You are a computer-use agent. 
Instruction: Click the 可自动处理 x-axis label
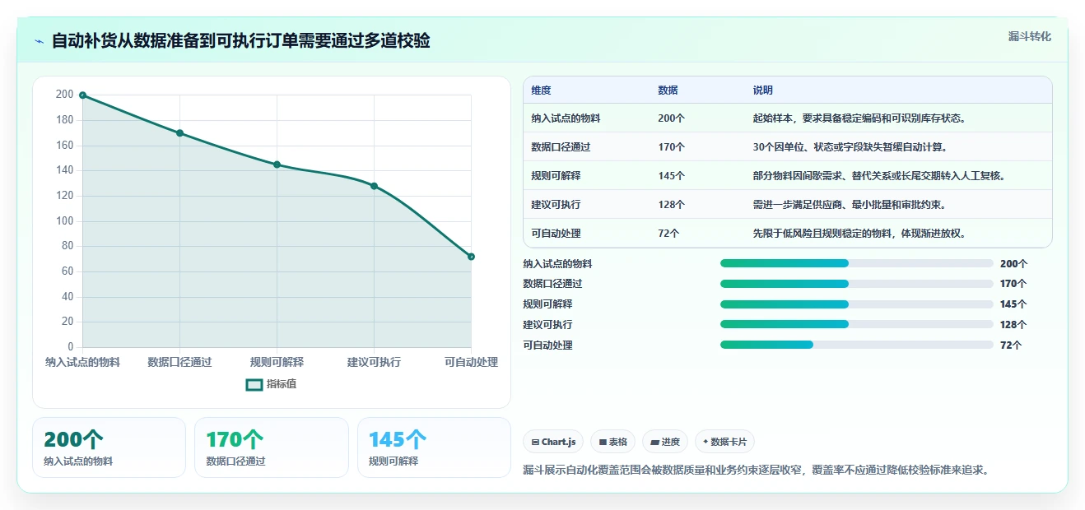pos(471,362)
